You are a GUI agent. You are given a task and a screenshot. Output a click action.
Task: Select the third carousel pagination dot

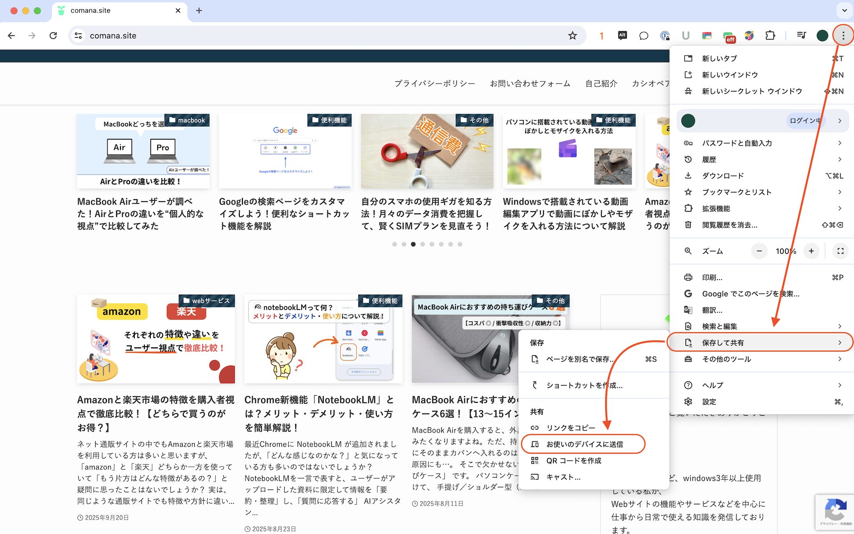tap(413, 244)
